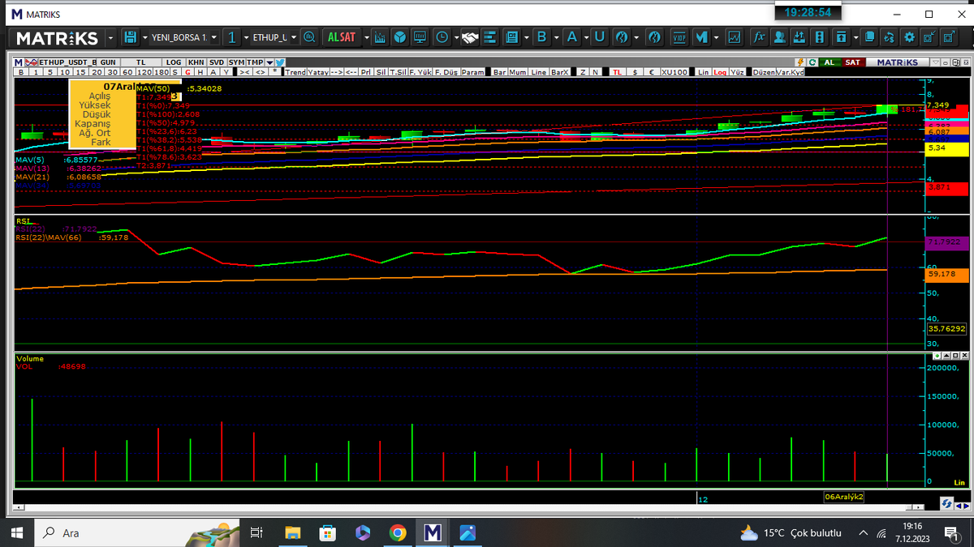Screen dimensions: 974x547
Task: Click the traffic light icon in toolbar
Action: coord(820,37)
